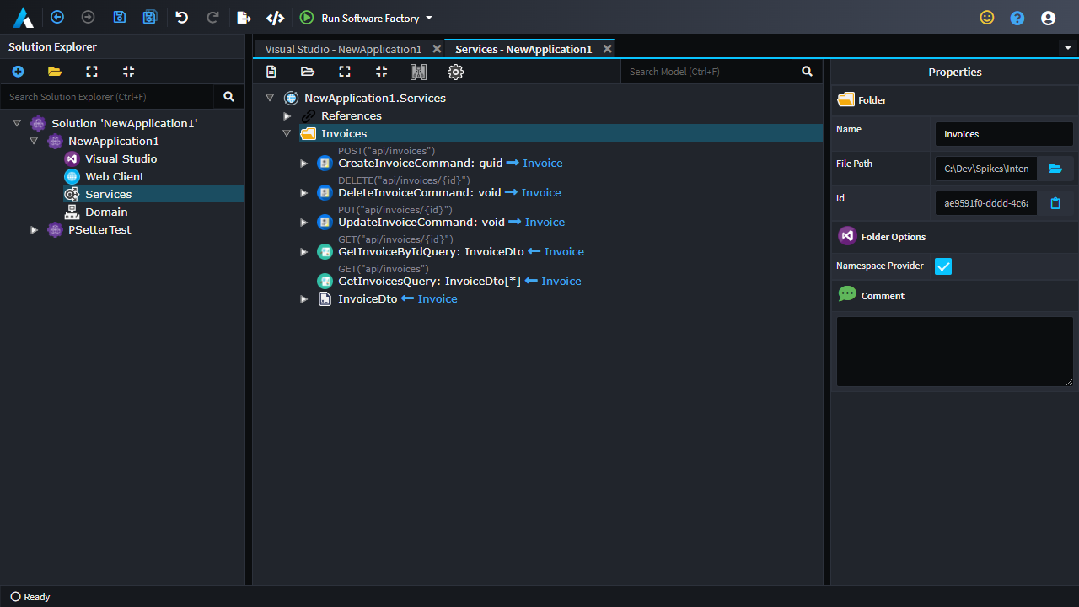Viewport: 1079px width, 607px height.
Task: Open the Run Software Factory dropdown arrow
Action: pyautogui.click(x=429, y=18)
